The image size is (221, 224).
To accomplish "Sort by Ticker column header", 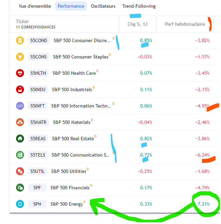I will click(x=22, y=21).
